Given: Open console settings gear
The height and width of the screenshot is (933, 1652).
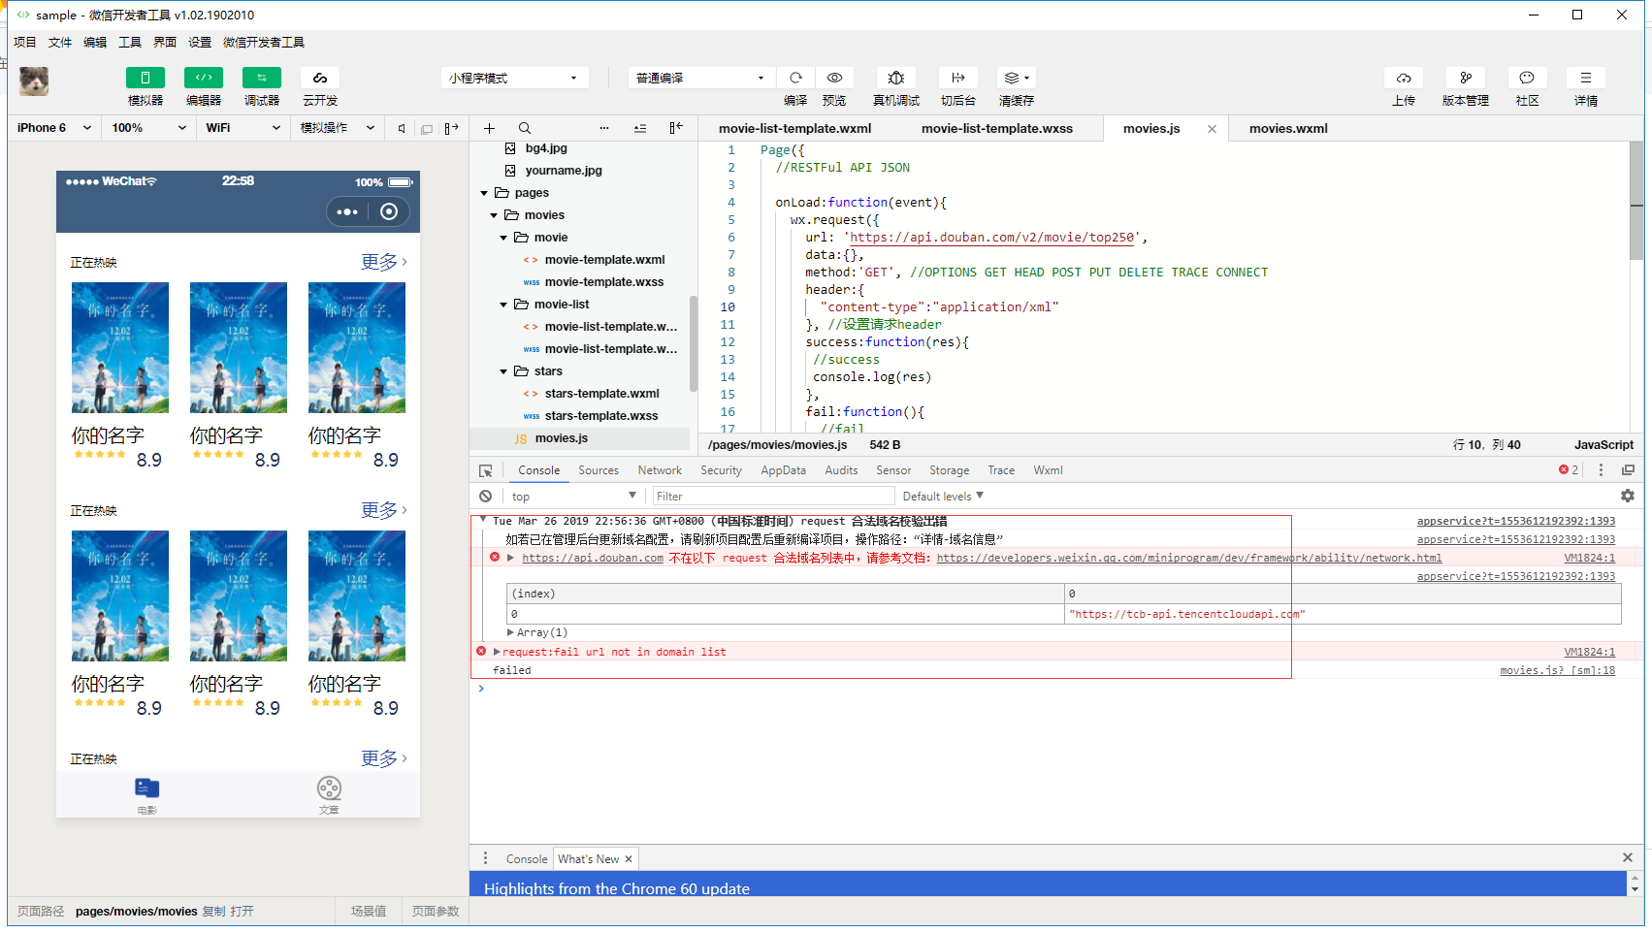Looking at the screenshot, I should tap(1628, 496).
